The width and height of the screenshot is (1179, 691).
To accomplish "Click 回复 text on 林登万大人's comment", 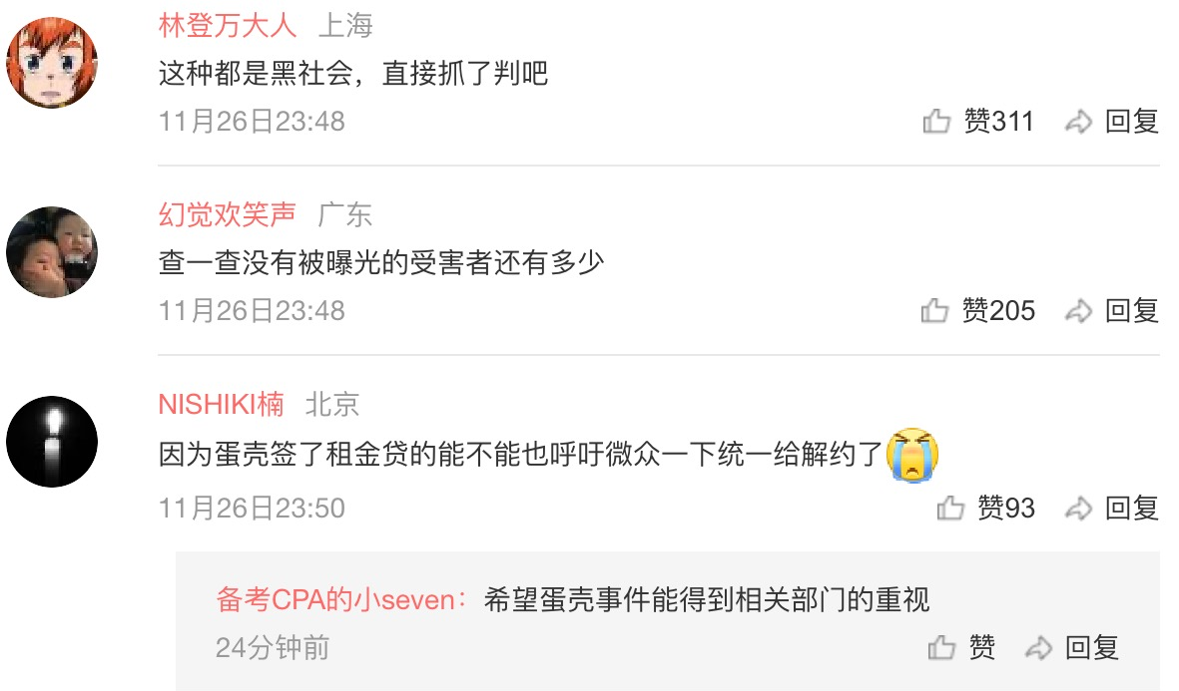I will [x=1132, y=121].
